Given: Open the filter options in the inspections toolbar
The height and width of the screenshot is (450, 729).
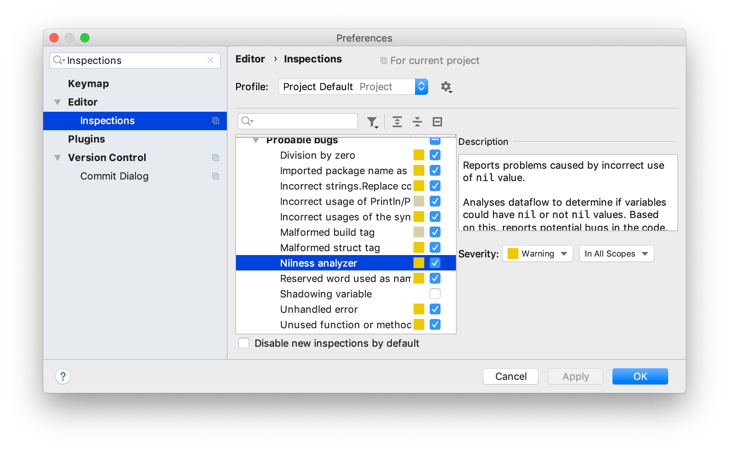Looking at the screenshot, I should tap(371, 121).
